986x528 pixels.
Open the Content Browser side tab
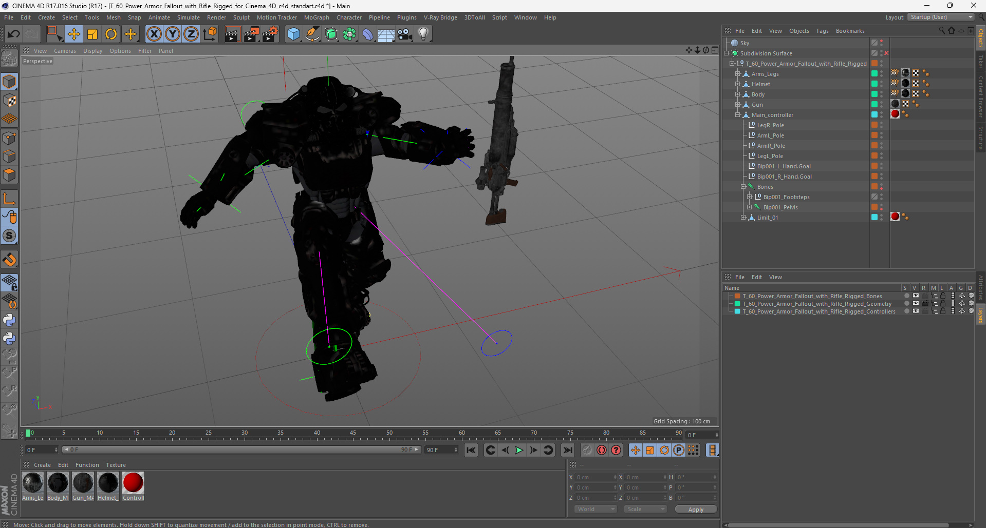point(980,97)
